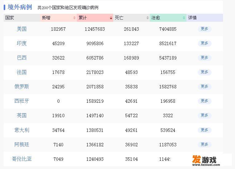Select 英国 recovered value 3322
The width and height of the screenshot is (235, 169).
coord(168,116)
